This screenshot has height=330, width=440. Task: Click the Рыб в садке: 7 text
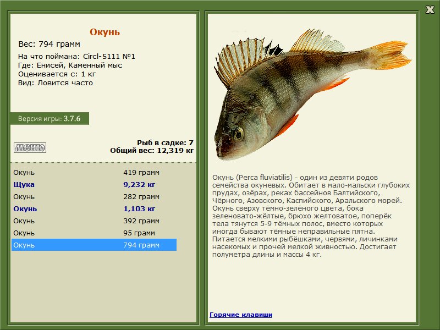pos(165,142)
